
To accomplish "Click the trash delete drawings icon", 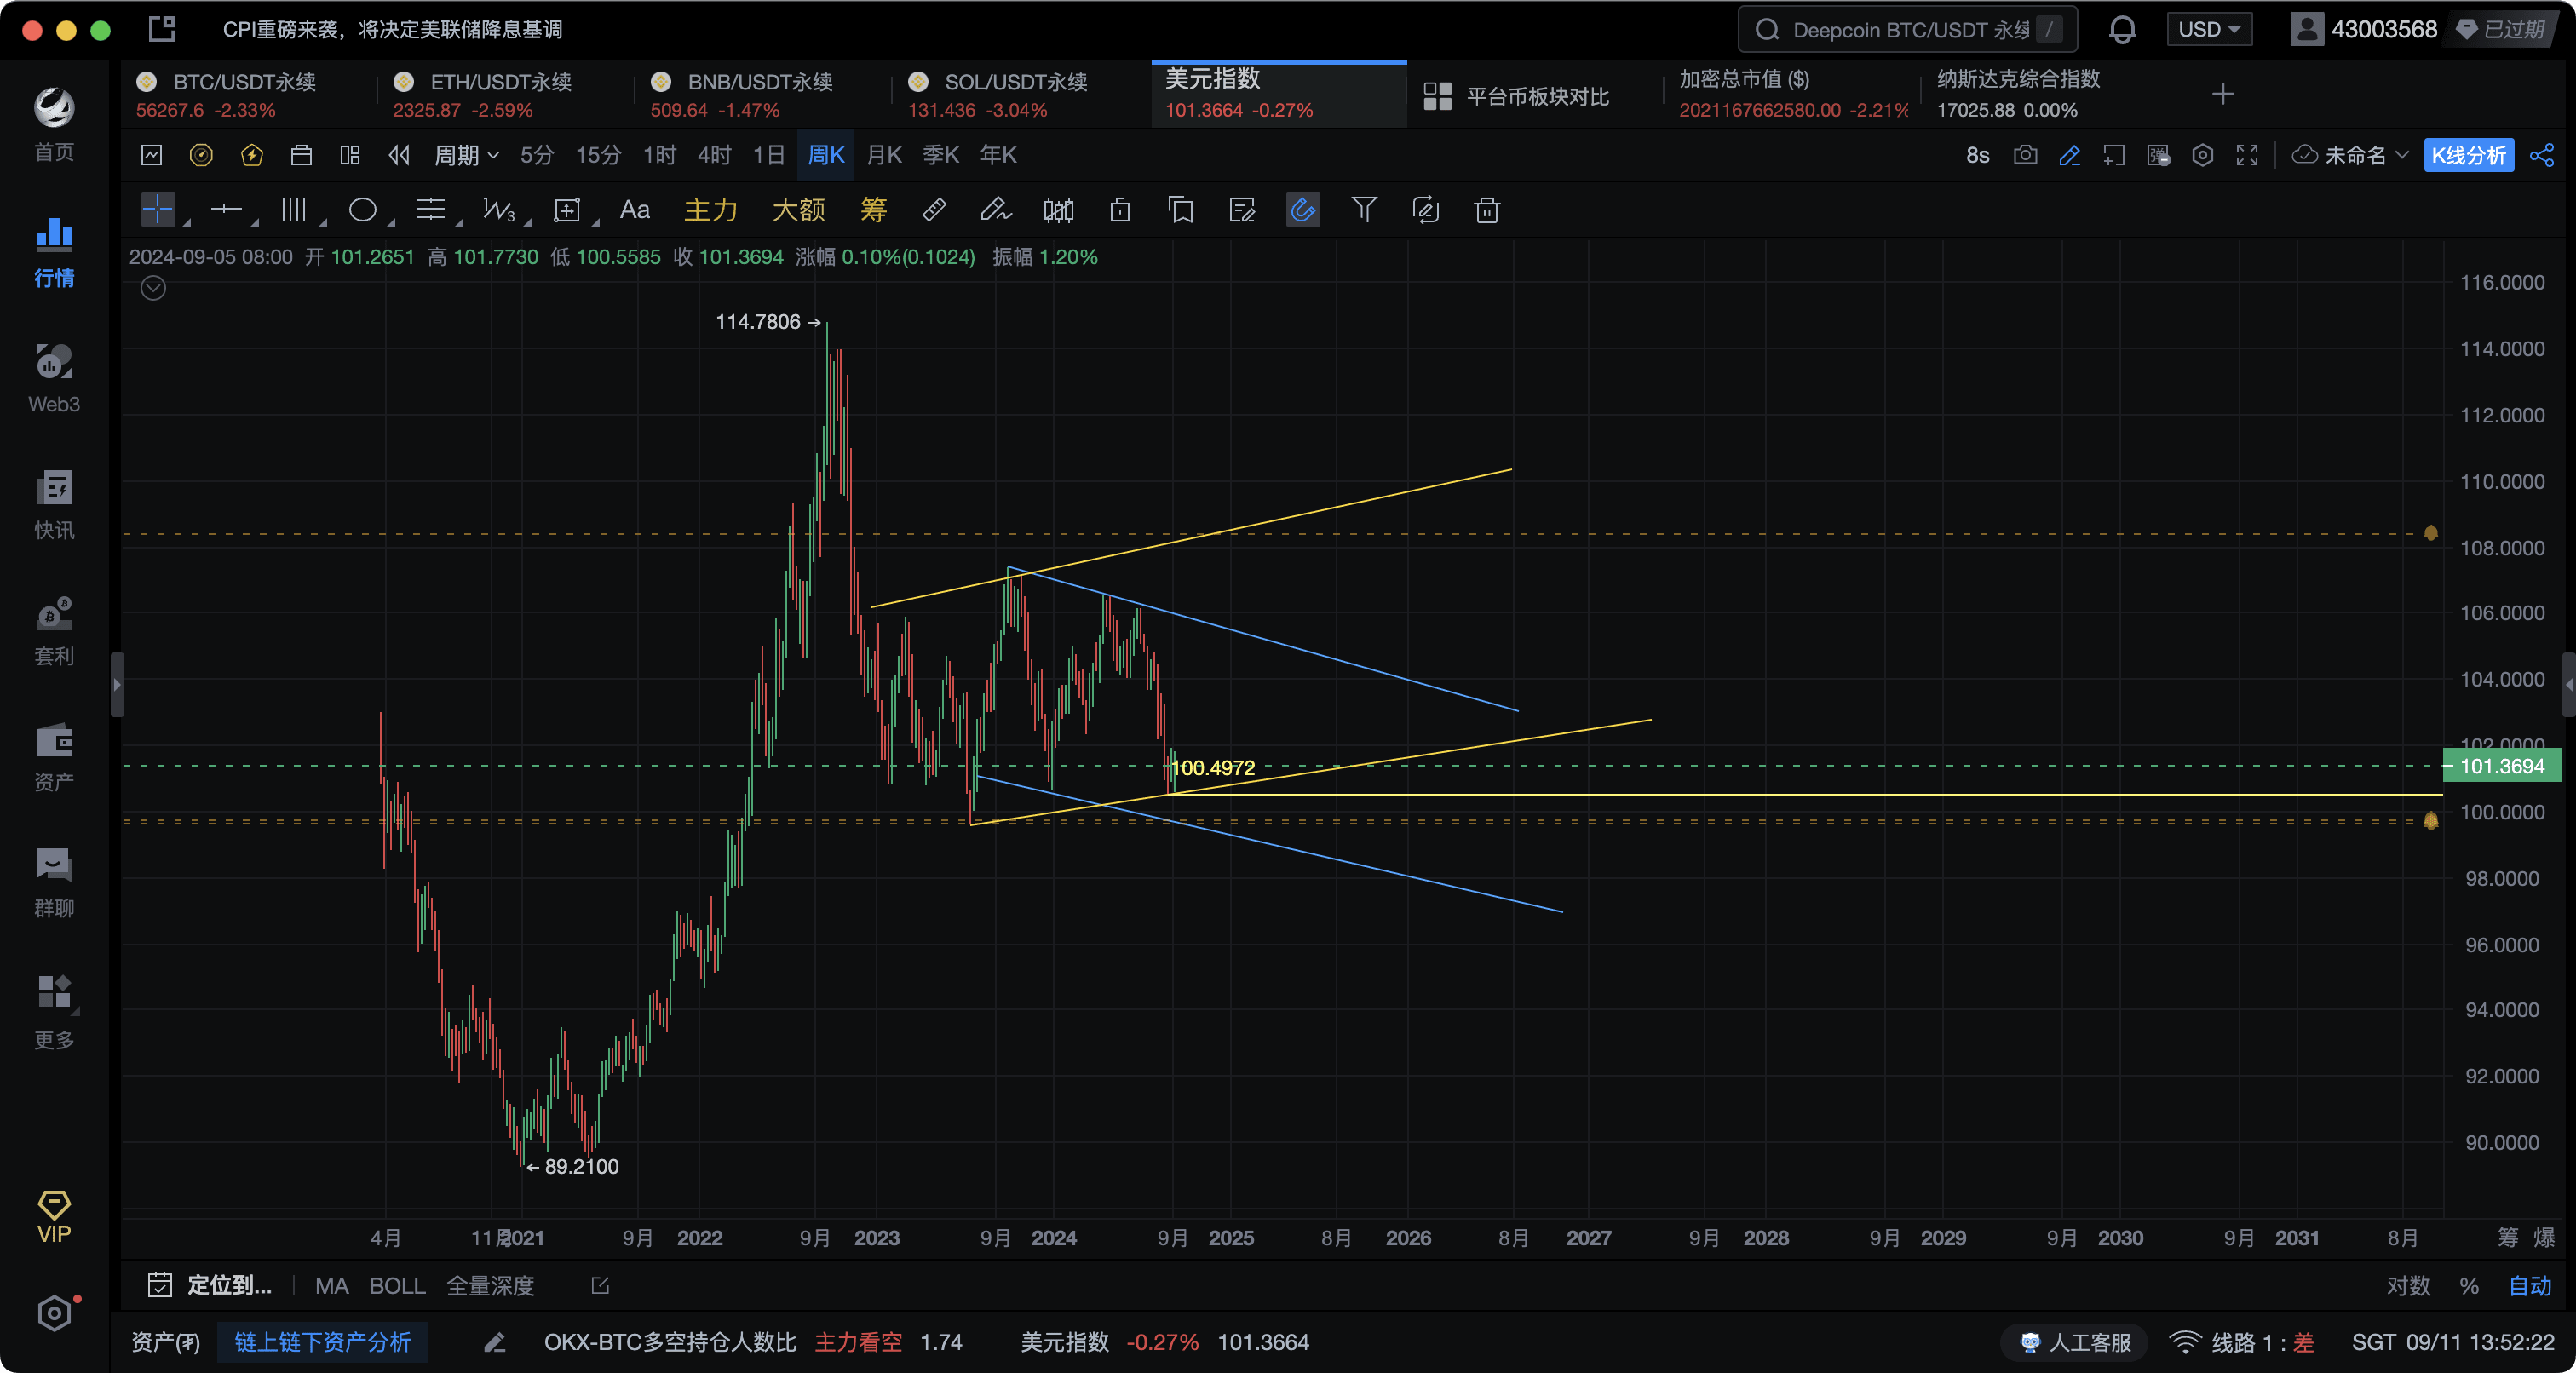I will (x=1487, y=209).
